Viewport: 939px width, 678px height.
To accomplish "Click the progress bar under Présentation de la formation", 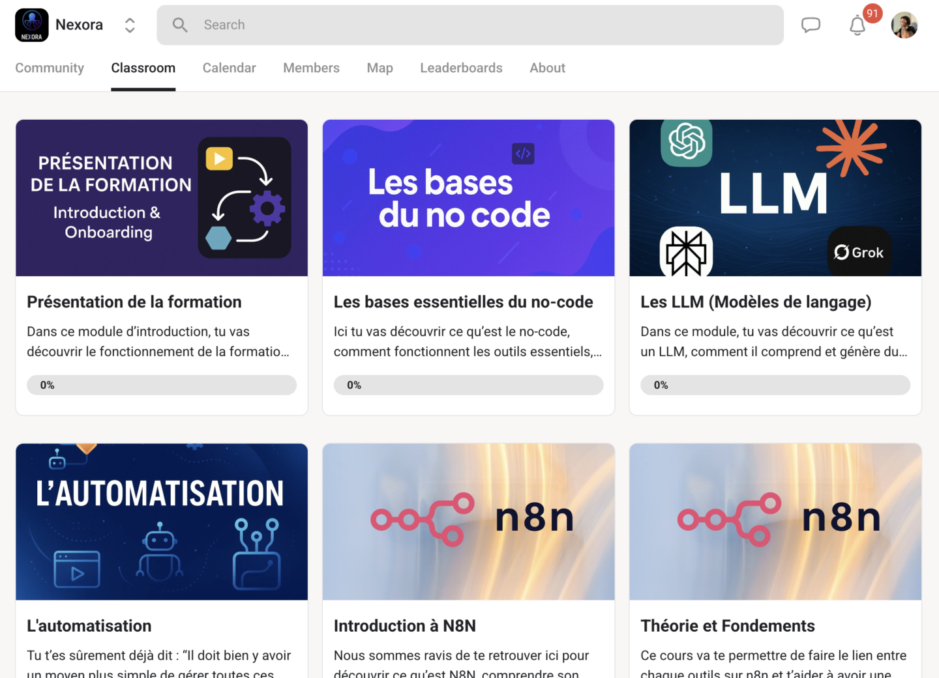I will pos(162,385).
